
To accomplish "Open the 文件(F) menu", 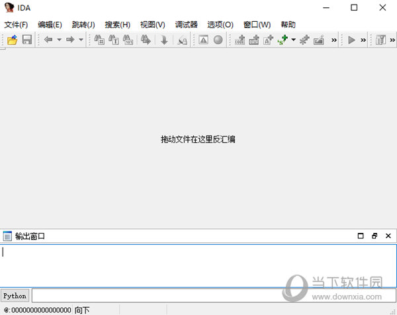I will click(x=16, y=24).
